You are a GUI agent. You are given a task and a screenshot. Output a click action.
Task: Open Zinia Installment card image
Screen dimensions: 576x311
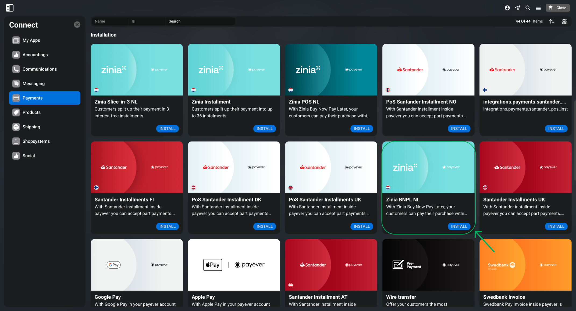(x=234, y=70)
